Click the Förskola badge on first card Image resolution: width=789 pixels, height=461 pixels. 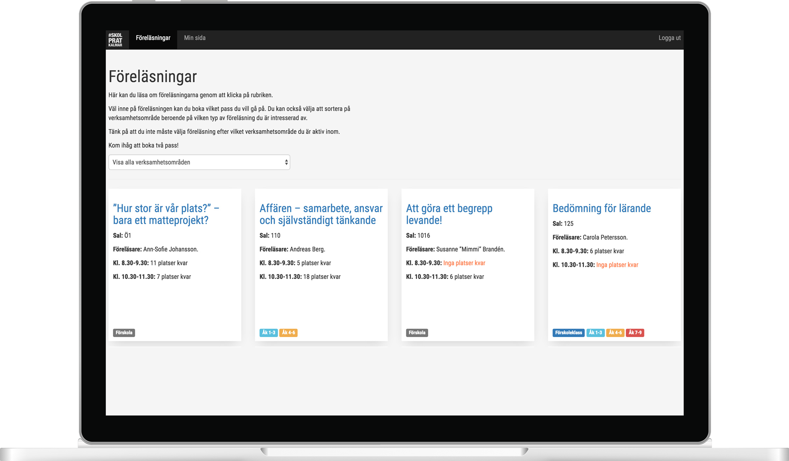(124, 333)
